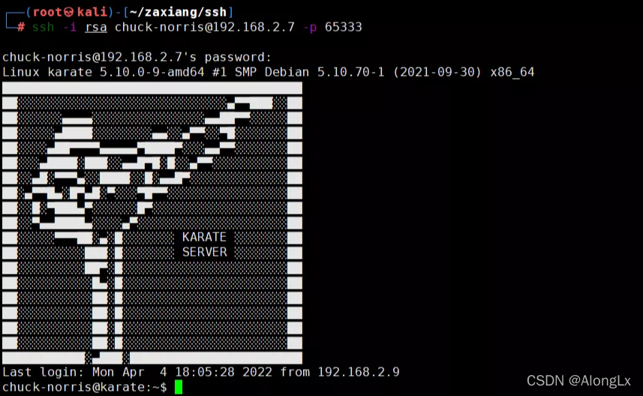Click the '~/zaxiang/ssh' directory path
Viewport: 643px width, 396px height.
tap(178, 12)
